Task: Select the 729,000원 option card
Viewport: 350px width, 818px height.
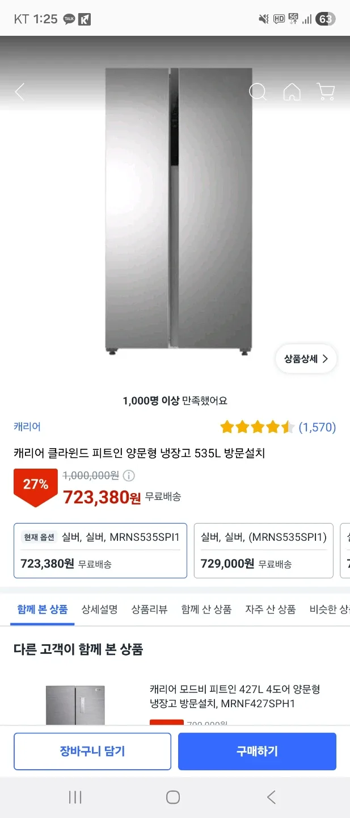Action: [x=263, y=550]
